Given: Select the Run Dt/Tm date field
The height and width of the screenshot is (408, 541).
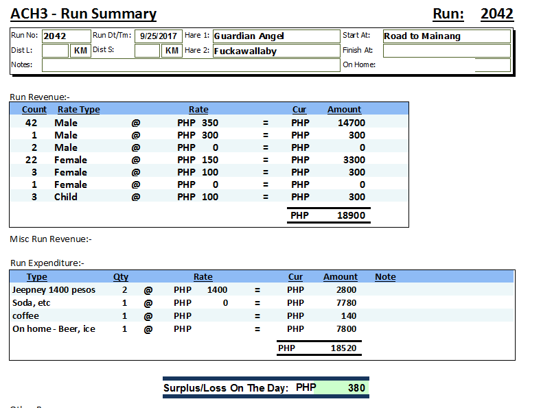Looking at the screenshot, I should tap(159, 36).
